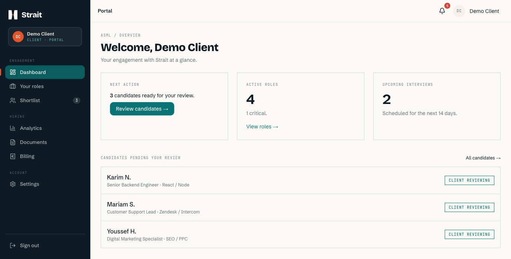The width and height of the screenshot is (511, 259).
Task: Click the 'Welcome, Demo Client' heading
Action: (x=160, y=47)
